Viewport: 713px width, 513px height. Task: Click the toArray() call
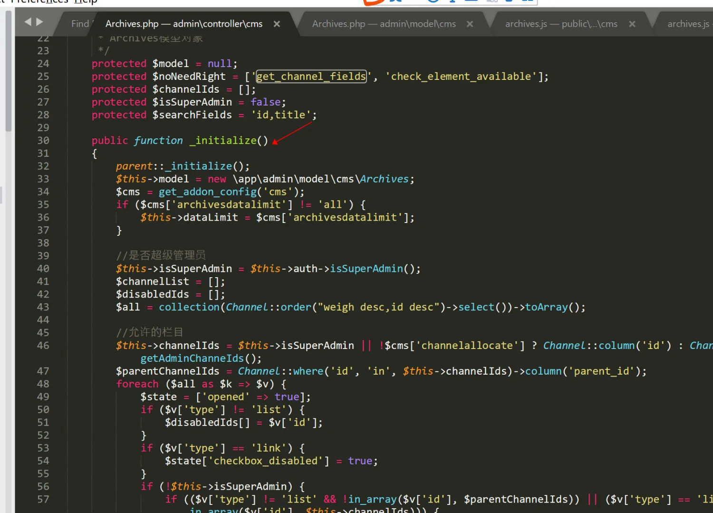pyautogui.click(x=552, y=308)
